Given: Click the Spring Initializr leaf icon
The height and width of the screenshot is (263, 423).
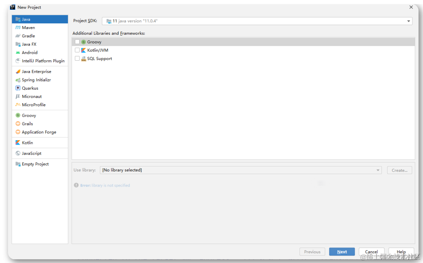Looking at the screenshot, I should click(18, 80).
